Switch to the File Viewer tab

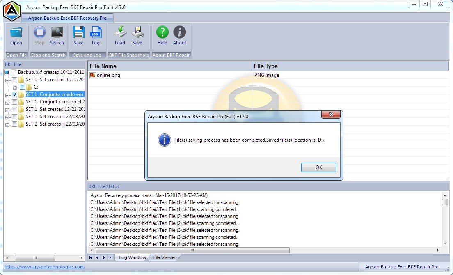(x=165, y=257)
